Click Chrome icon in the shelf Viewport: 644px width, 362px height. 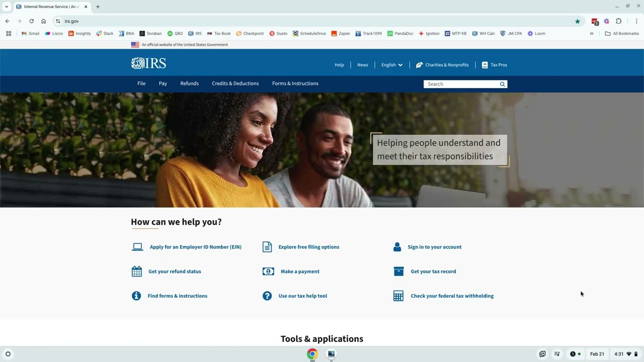(312, 354)
